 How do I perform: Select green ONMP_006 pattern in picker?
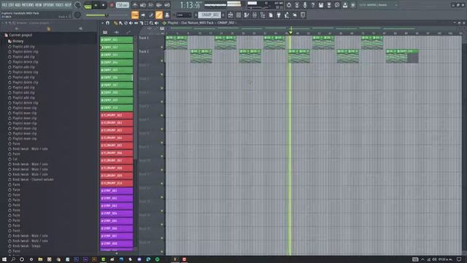click(x=117, y=77)
